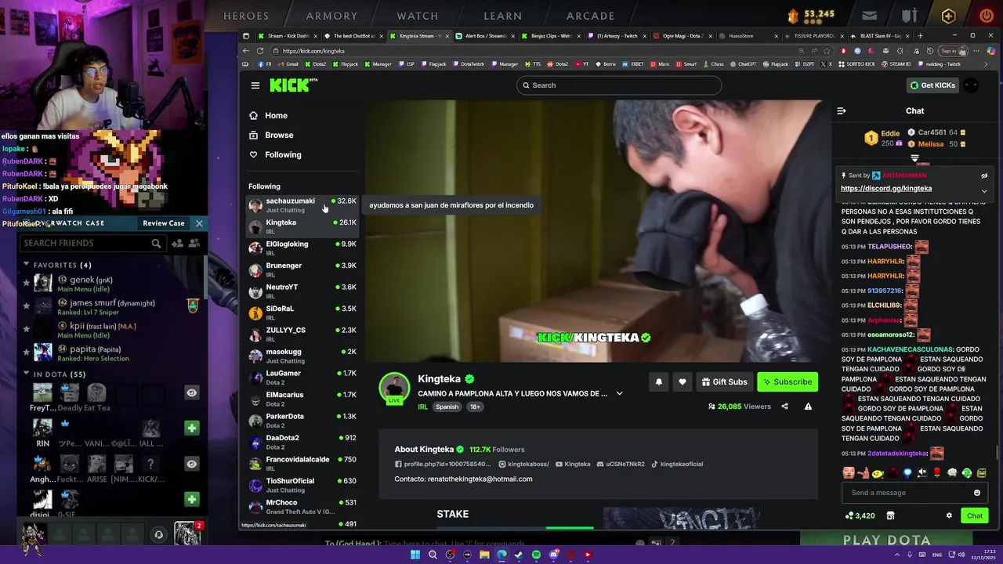
Task: Collapse the Favorites friends group
Action: coord(26,265)
